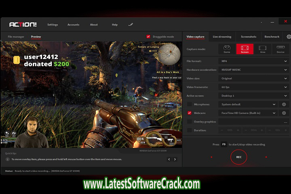Choose Device capture mode icon

click(280, 49)
